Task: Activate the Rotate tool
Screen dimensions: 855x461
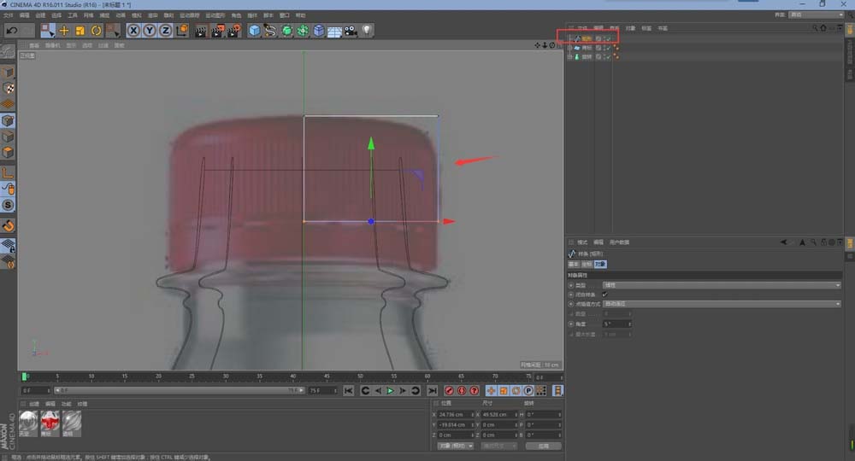Action: click(x=96, y=31)
